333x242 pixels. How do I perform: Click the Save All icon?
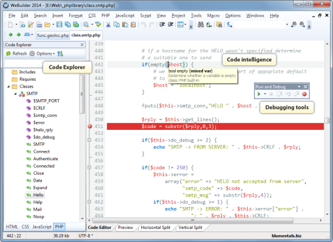(68, 25)
